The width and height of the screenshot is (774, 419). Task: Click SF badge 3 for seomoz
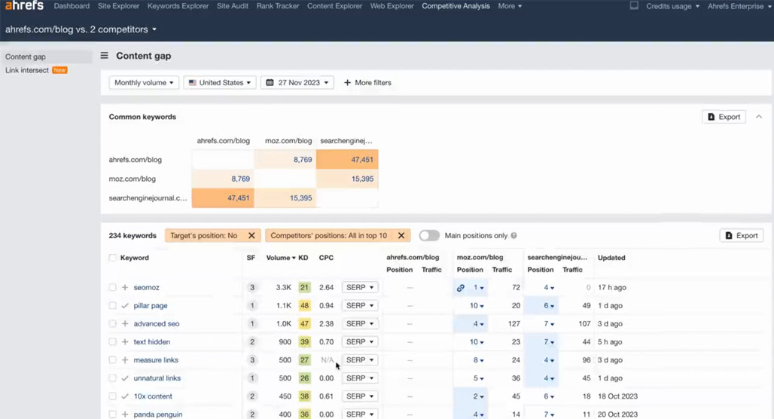pyautogui.click(x=252, y=288)
